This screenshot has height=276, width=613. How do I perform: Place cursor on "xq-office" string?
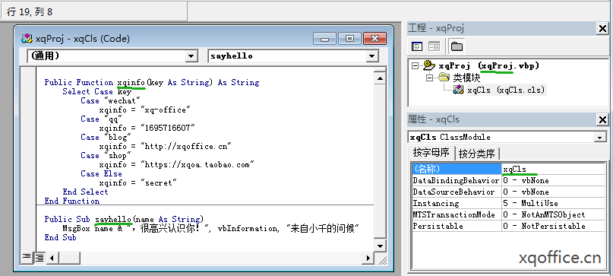166,109
